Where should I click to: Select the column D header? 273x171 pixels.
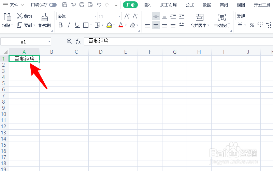[101, 52]
